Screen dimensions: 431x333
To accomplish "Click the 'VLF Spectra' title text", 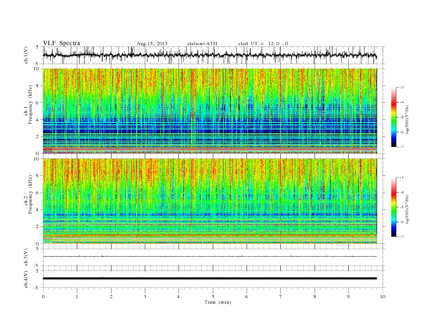I will [61, 43].
